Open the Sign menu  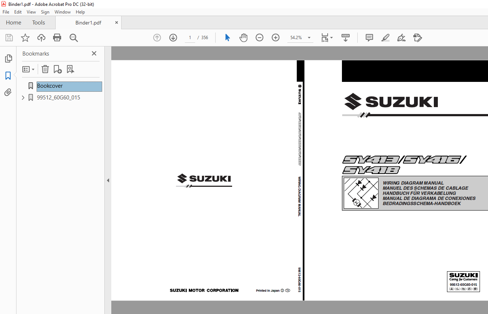pyautogui.click(x=45, y=12)
